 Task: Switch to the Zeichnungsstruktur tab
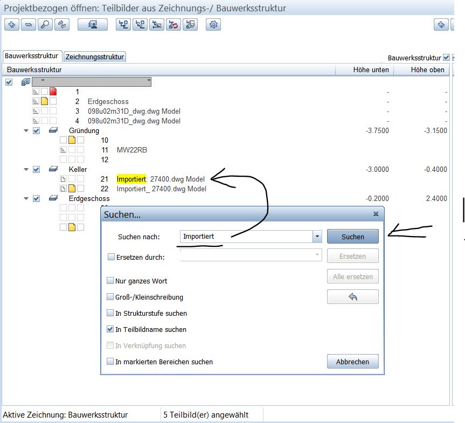(95, 57)
